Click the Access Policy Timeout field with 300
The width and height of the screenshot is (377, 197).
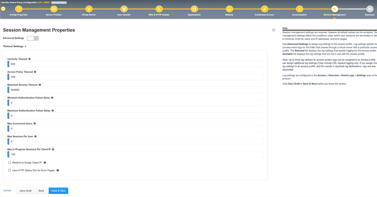point(135,77)
